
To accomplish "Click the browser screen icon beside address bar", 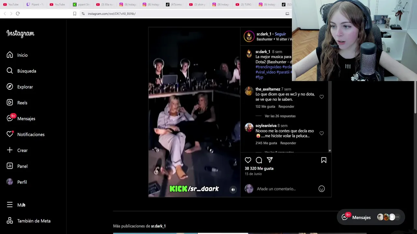I will [287, 14].
